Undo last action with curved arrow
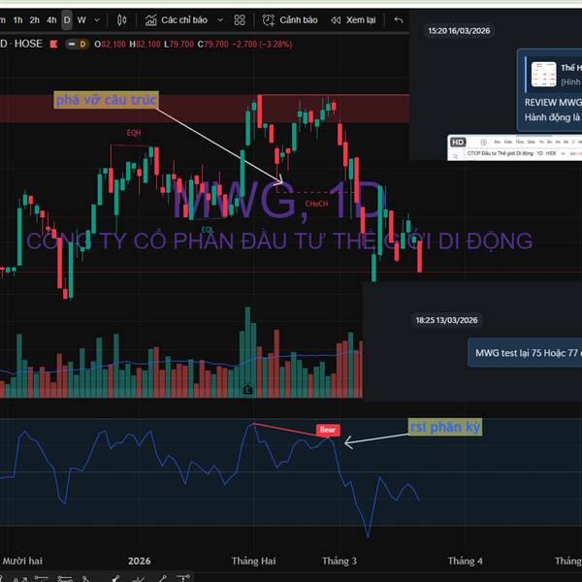Screen dimensions: 582x582 point(399,19)
